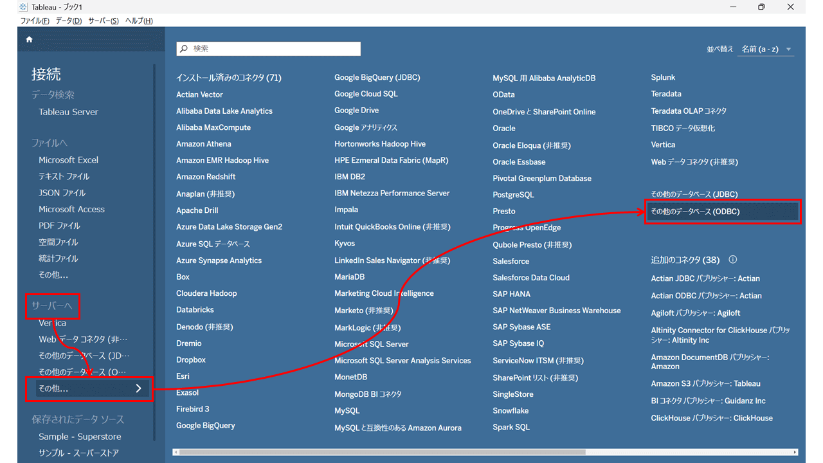823x463 pixels.
Task: Select 統計ファイル in the sidebar
Action: pos(59,259)
